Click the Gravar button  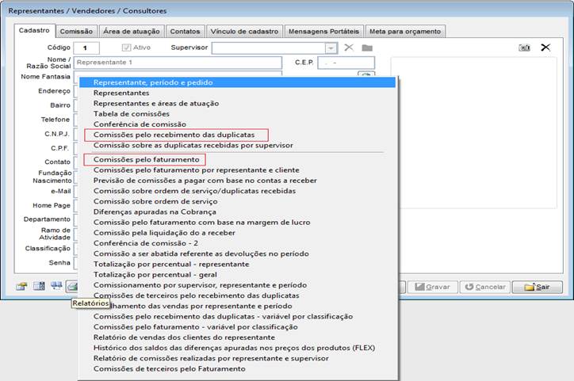[433, 287]
